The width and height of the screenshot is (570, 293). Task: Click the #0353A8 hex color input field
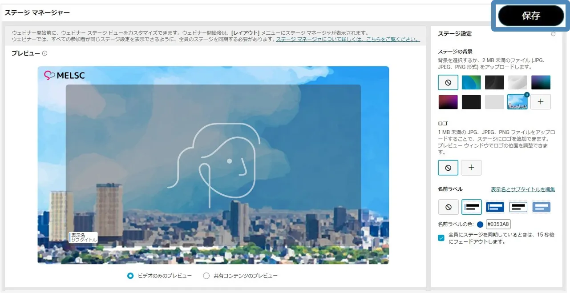(x=498, y=225)
